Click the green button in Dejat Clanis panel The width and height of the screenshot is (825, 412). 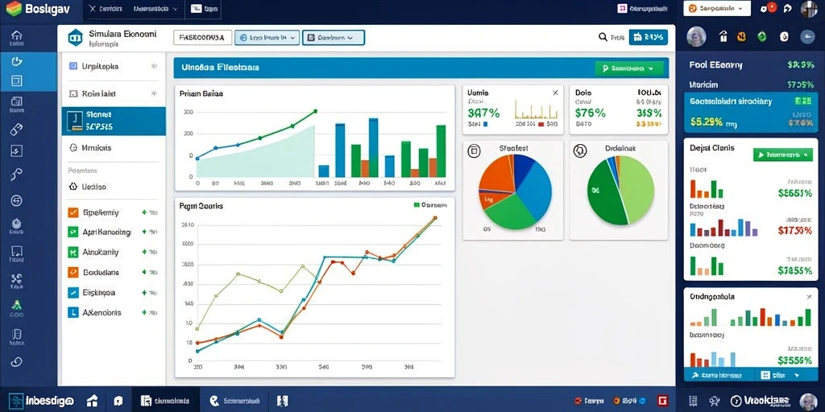[783, 154]
